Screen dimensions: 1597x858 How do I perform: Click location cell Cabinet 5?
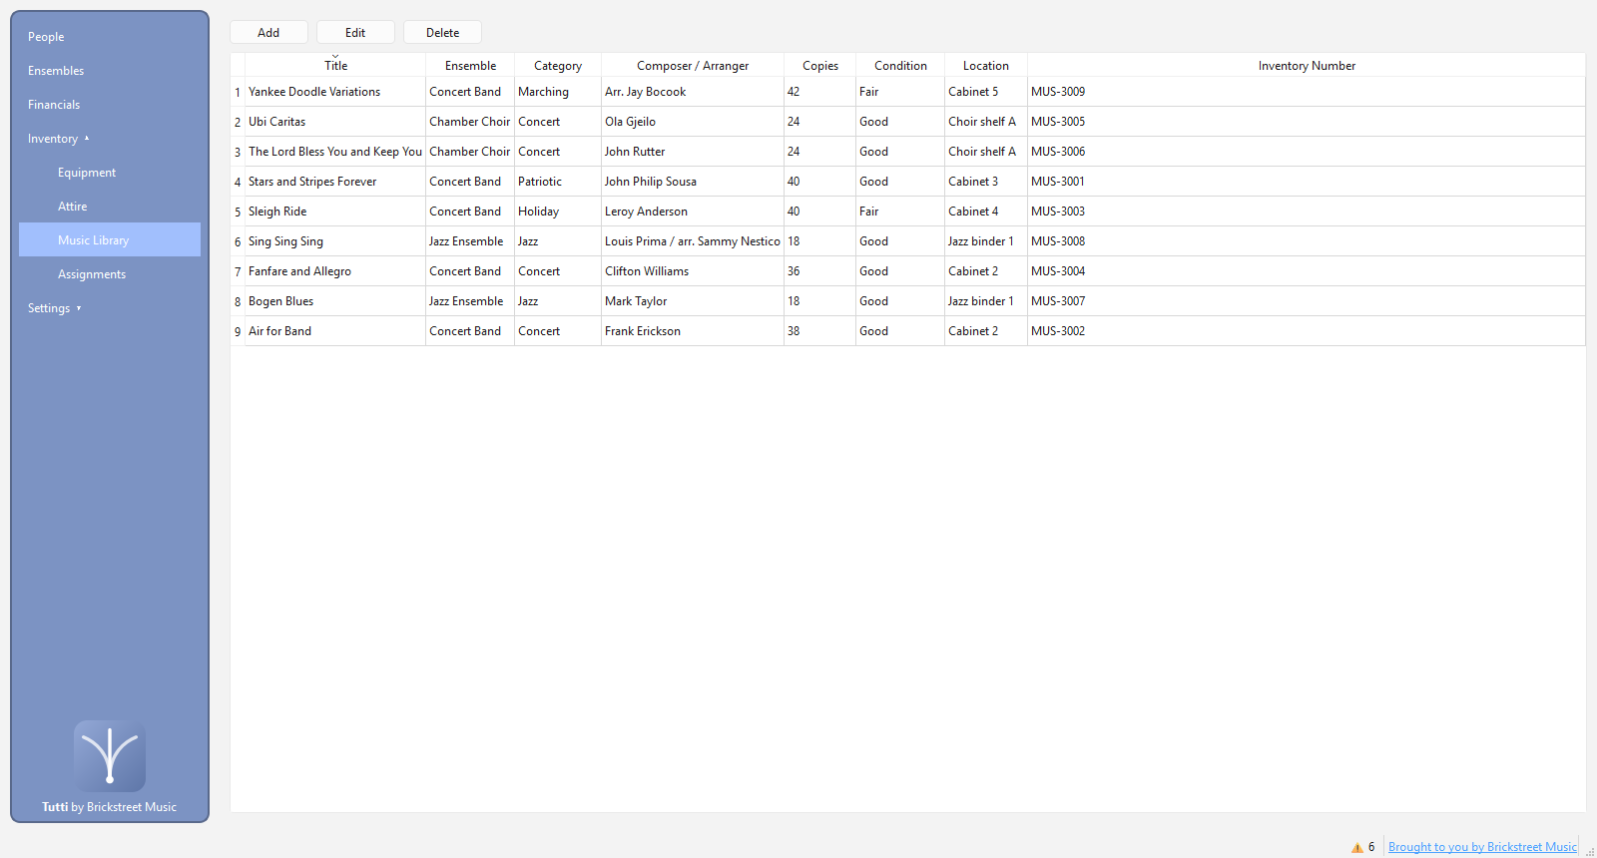coord(986,92)
